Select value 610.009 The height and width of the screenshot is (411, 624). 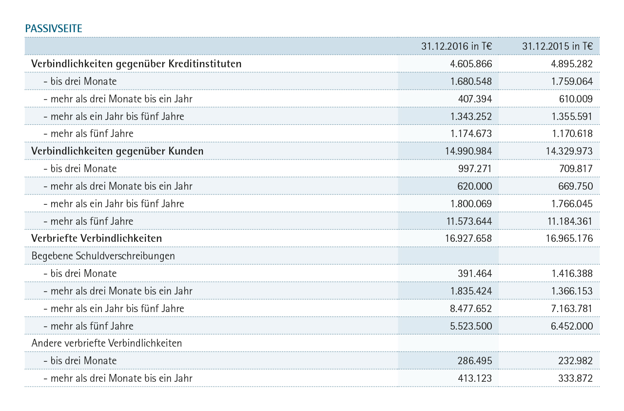(x=576, y=99)
